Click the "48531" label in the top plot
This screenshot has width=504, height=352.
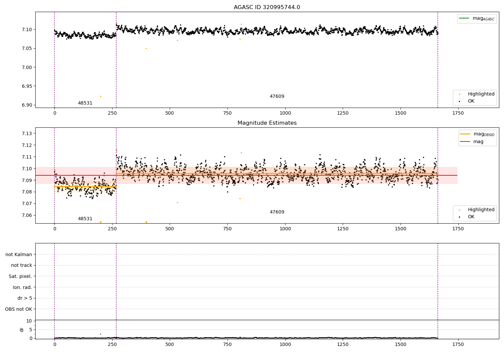85,103
